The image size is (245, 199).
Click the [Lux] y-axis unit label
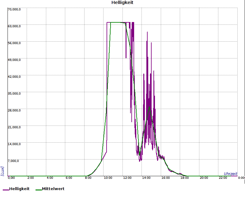tap(2, 171)
